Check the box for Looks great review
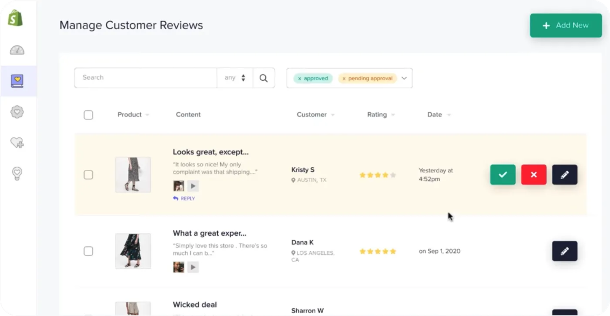The image size is (610, 316). 88,175
